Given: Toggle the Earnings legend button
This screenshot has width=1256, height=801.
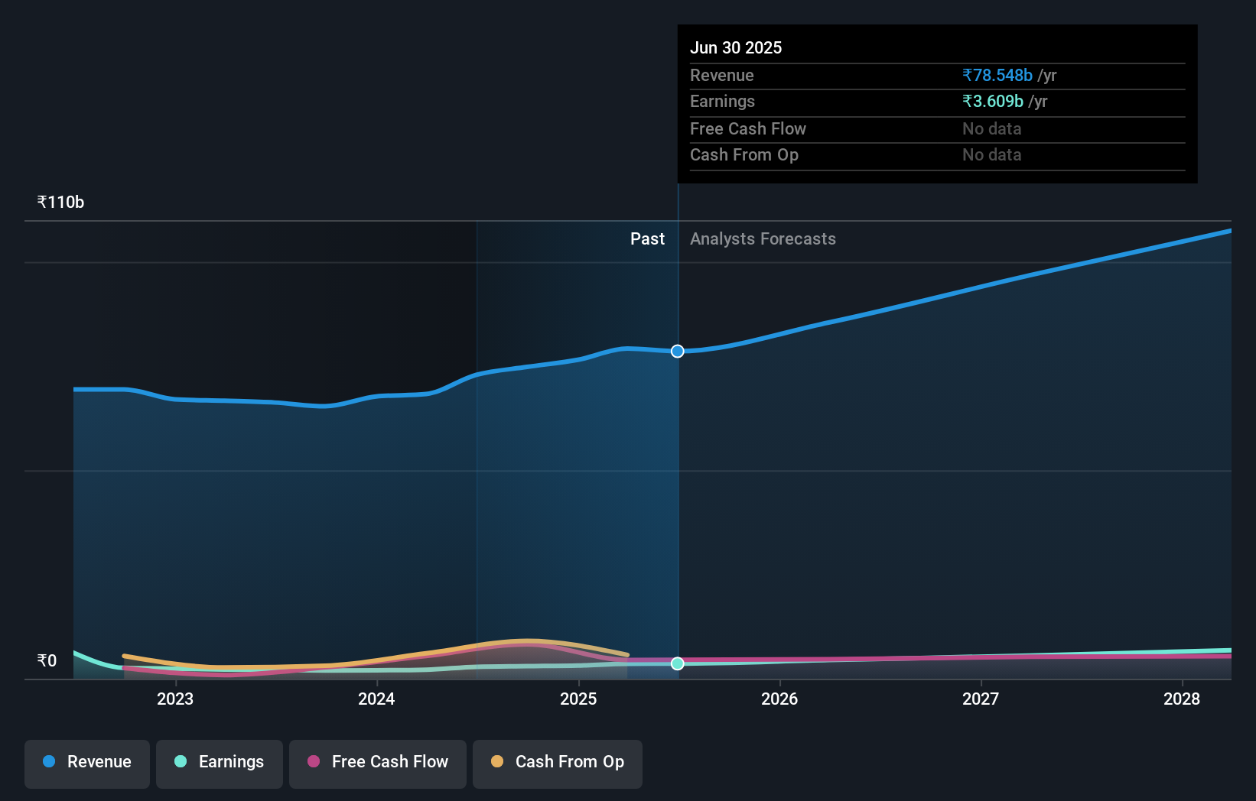Looking at the screenshot, I should 220,764.
